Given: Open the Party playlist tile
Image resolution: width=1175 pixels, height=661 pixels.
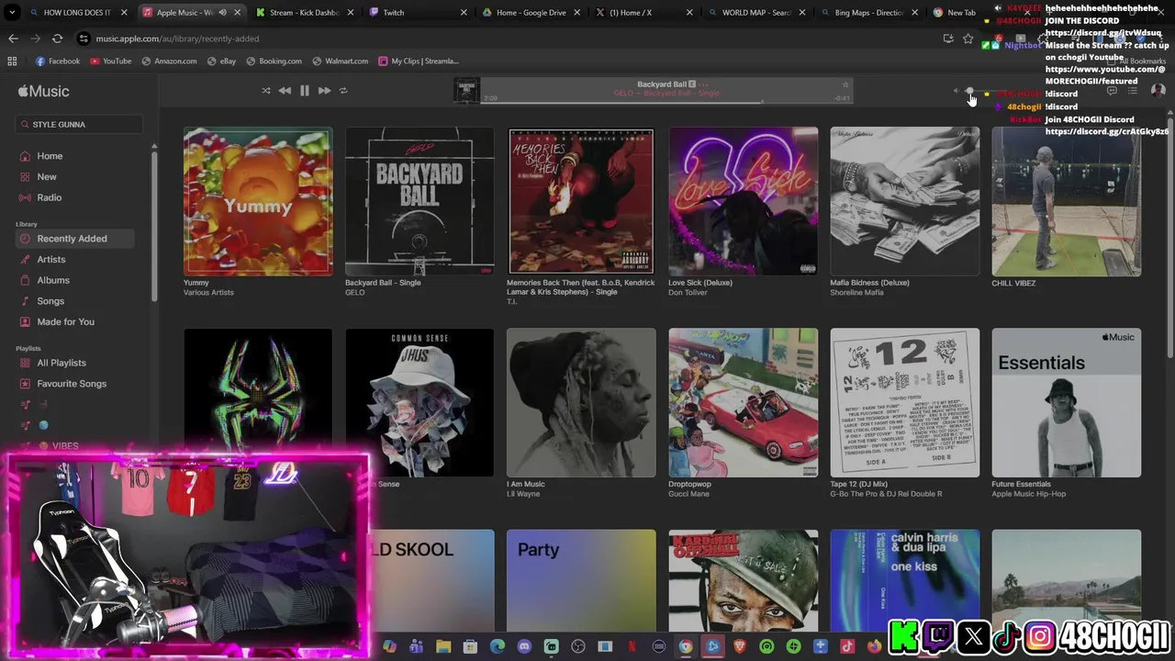Looking at the screenshot, I should click(581, 580).
